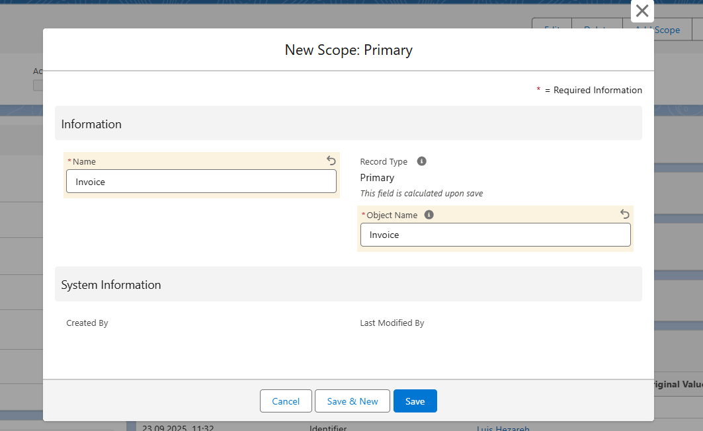The width and height of the screenshot is (703, 431).
Task: Show Object Name help info icon
Action: [429, 215]
